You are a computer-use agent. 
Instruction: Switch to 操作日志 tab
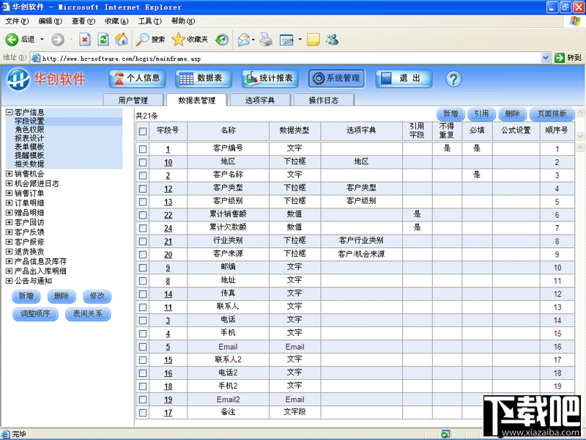pyautogui.click(x=324, y=100)
